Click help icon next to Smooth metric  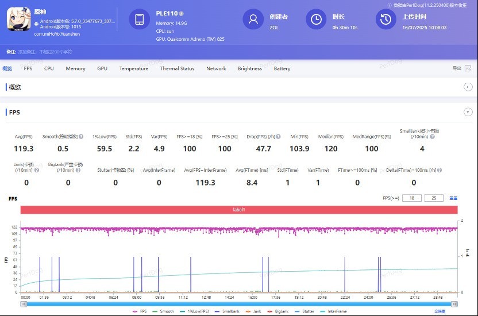(x=81, y=137)
